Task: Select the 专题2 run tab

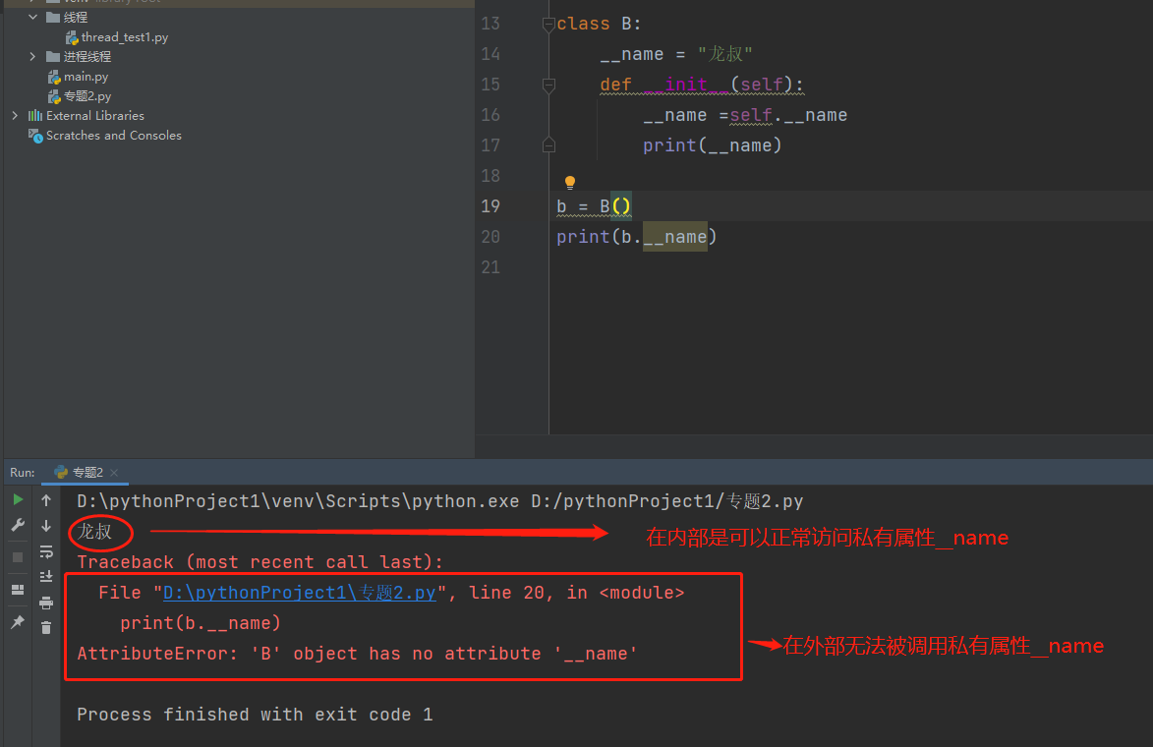Action: 87,473
